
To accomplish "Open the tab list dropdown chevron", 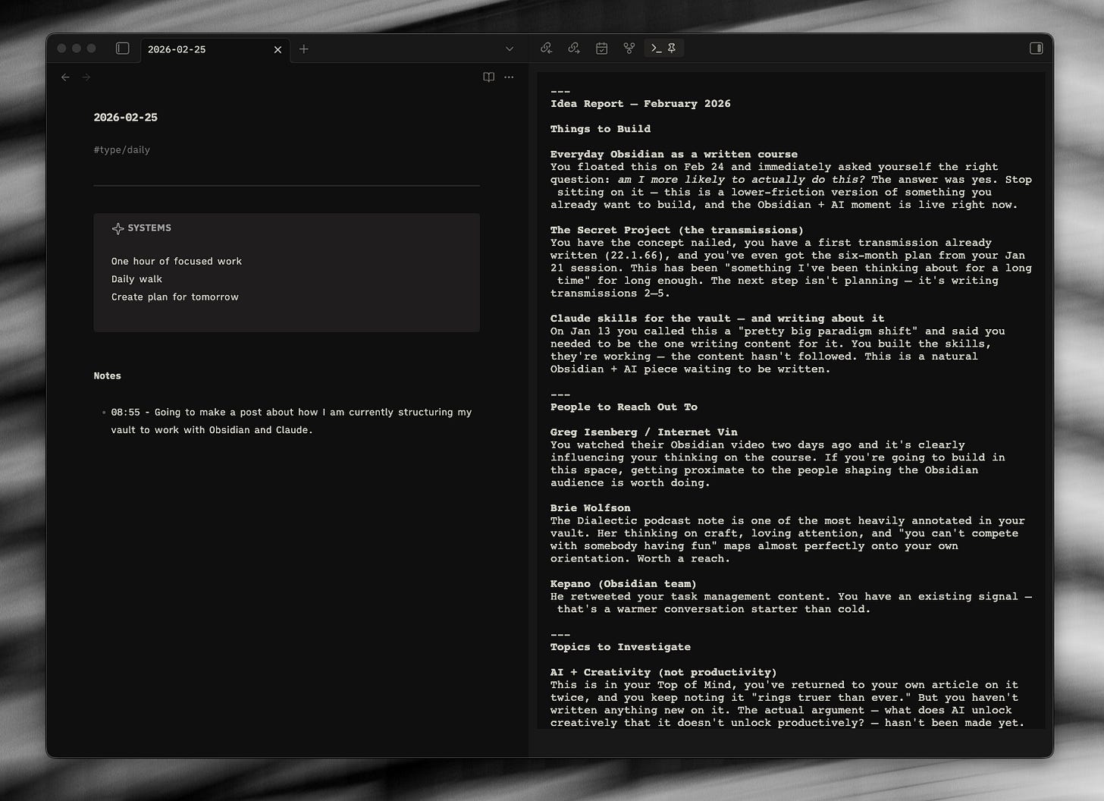I will (x=510, y=49).
